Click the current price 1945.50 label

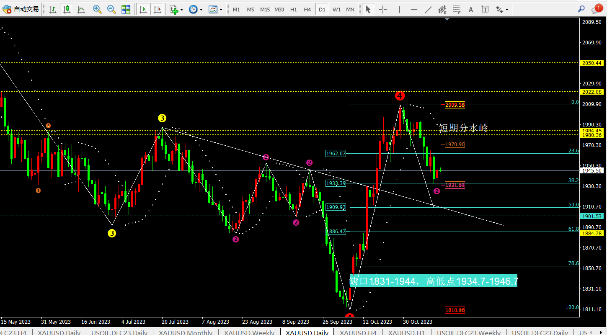[x=592, y=170]
